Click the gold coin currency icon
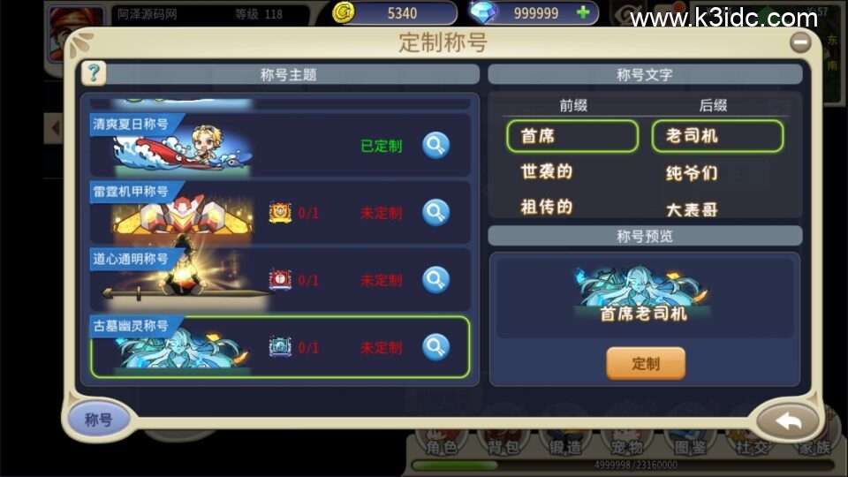 tap(344, 12)
